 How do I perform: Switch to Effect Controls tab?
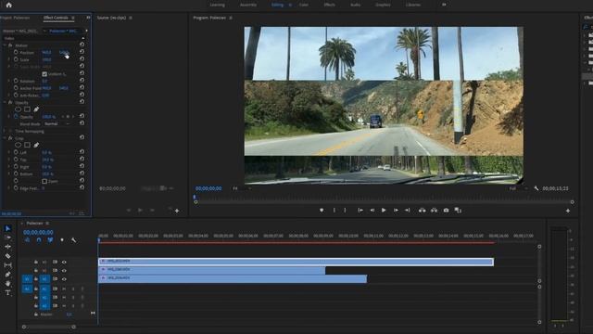56,18
